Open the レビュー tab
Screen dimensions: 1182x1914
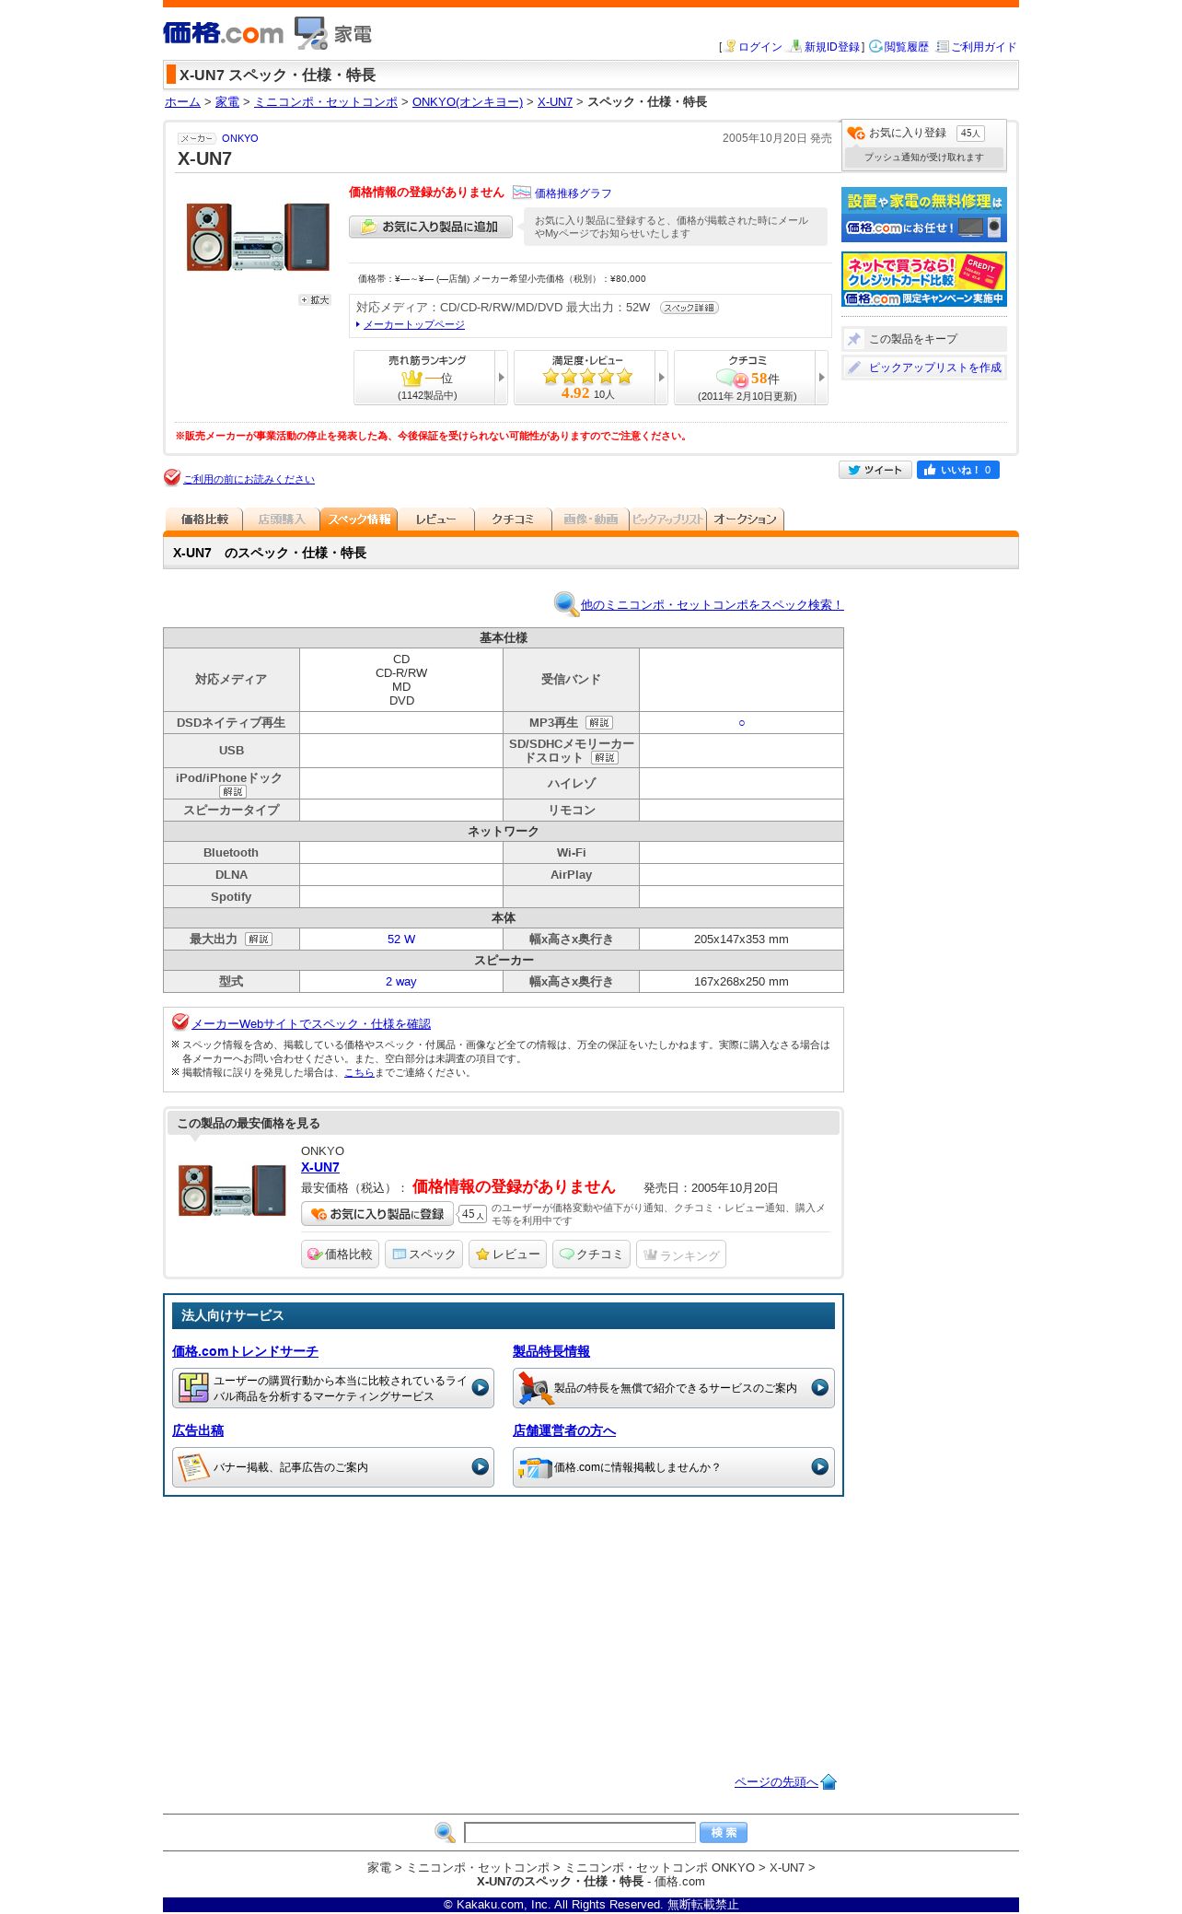click(436, 519)
